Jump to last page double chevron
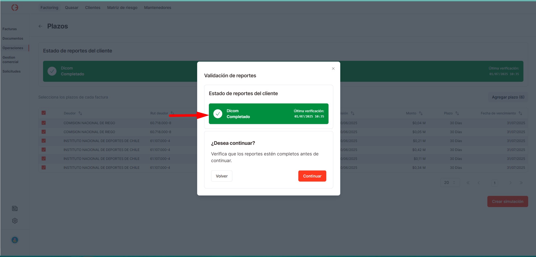The width and height of the screenshot is (536, 257). coord(521,183)
